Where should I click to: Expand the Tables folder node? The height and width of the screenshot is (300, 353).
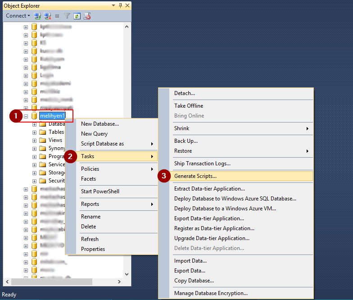[x=34, y=132]
